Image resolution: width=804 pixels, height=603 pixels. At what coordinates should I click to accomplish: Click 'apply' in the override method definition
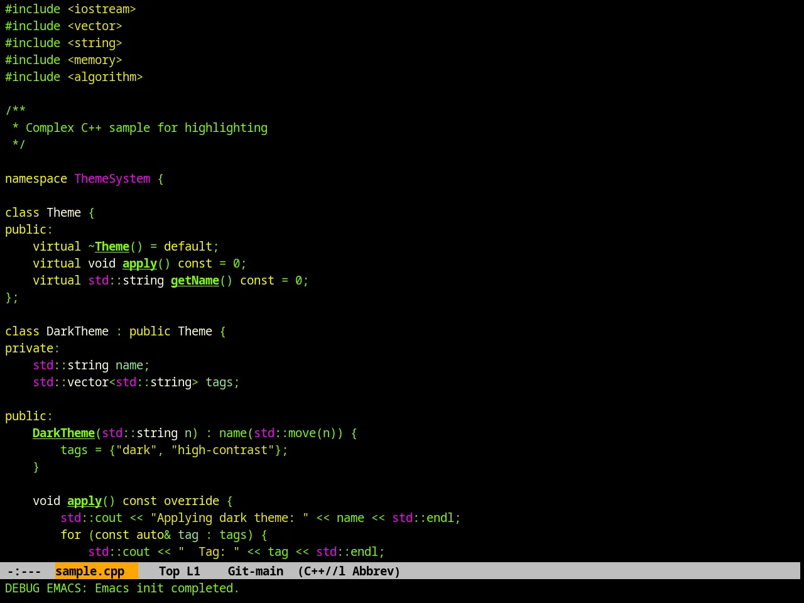click(84, 501)
